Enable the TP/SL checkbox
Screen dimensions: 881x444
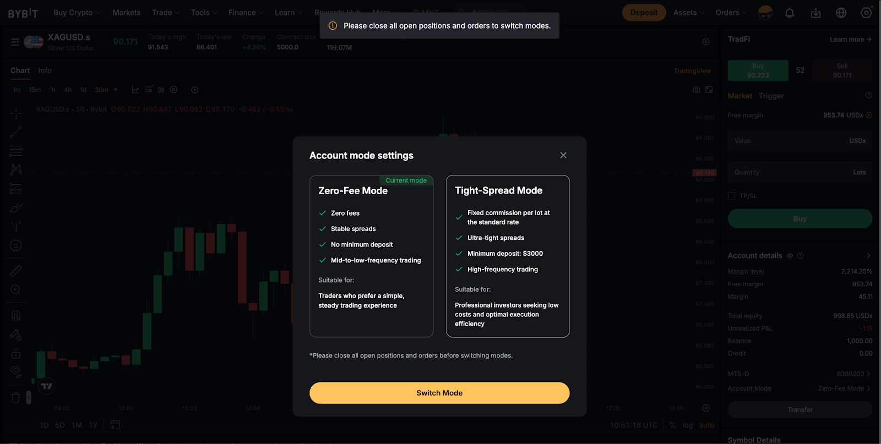[732, 196]
